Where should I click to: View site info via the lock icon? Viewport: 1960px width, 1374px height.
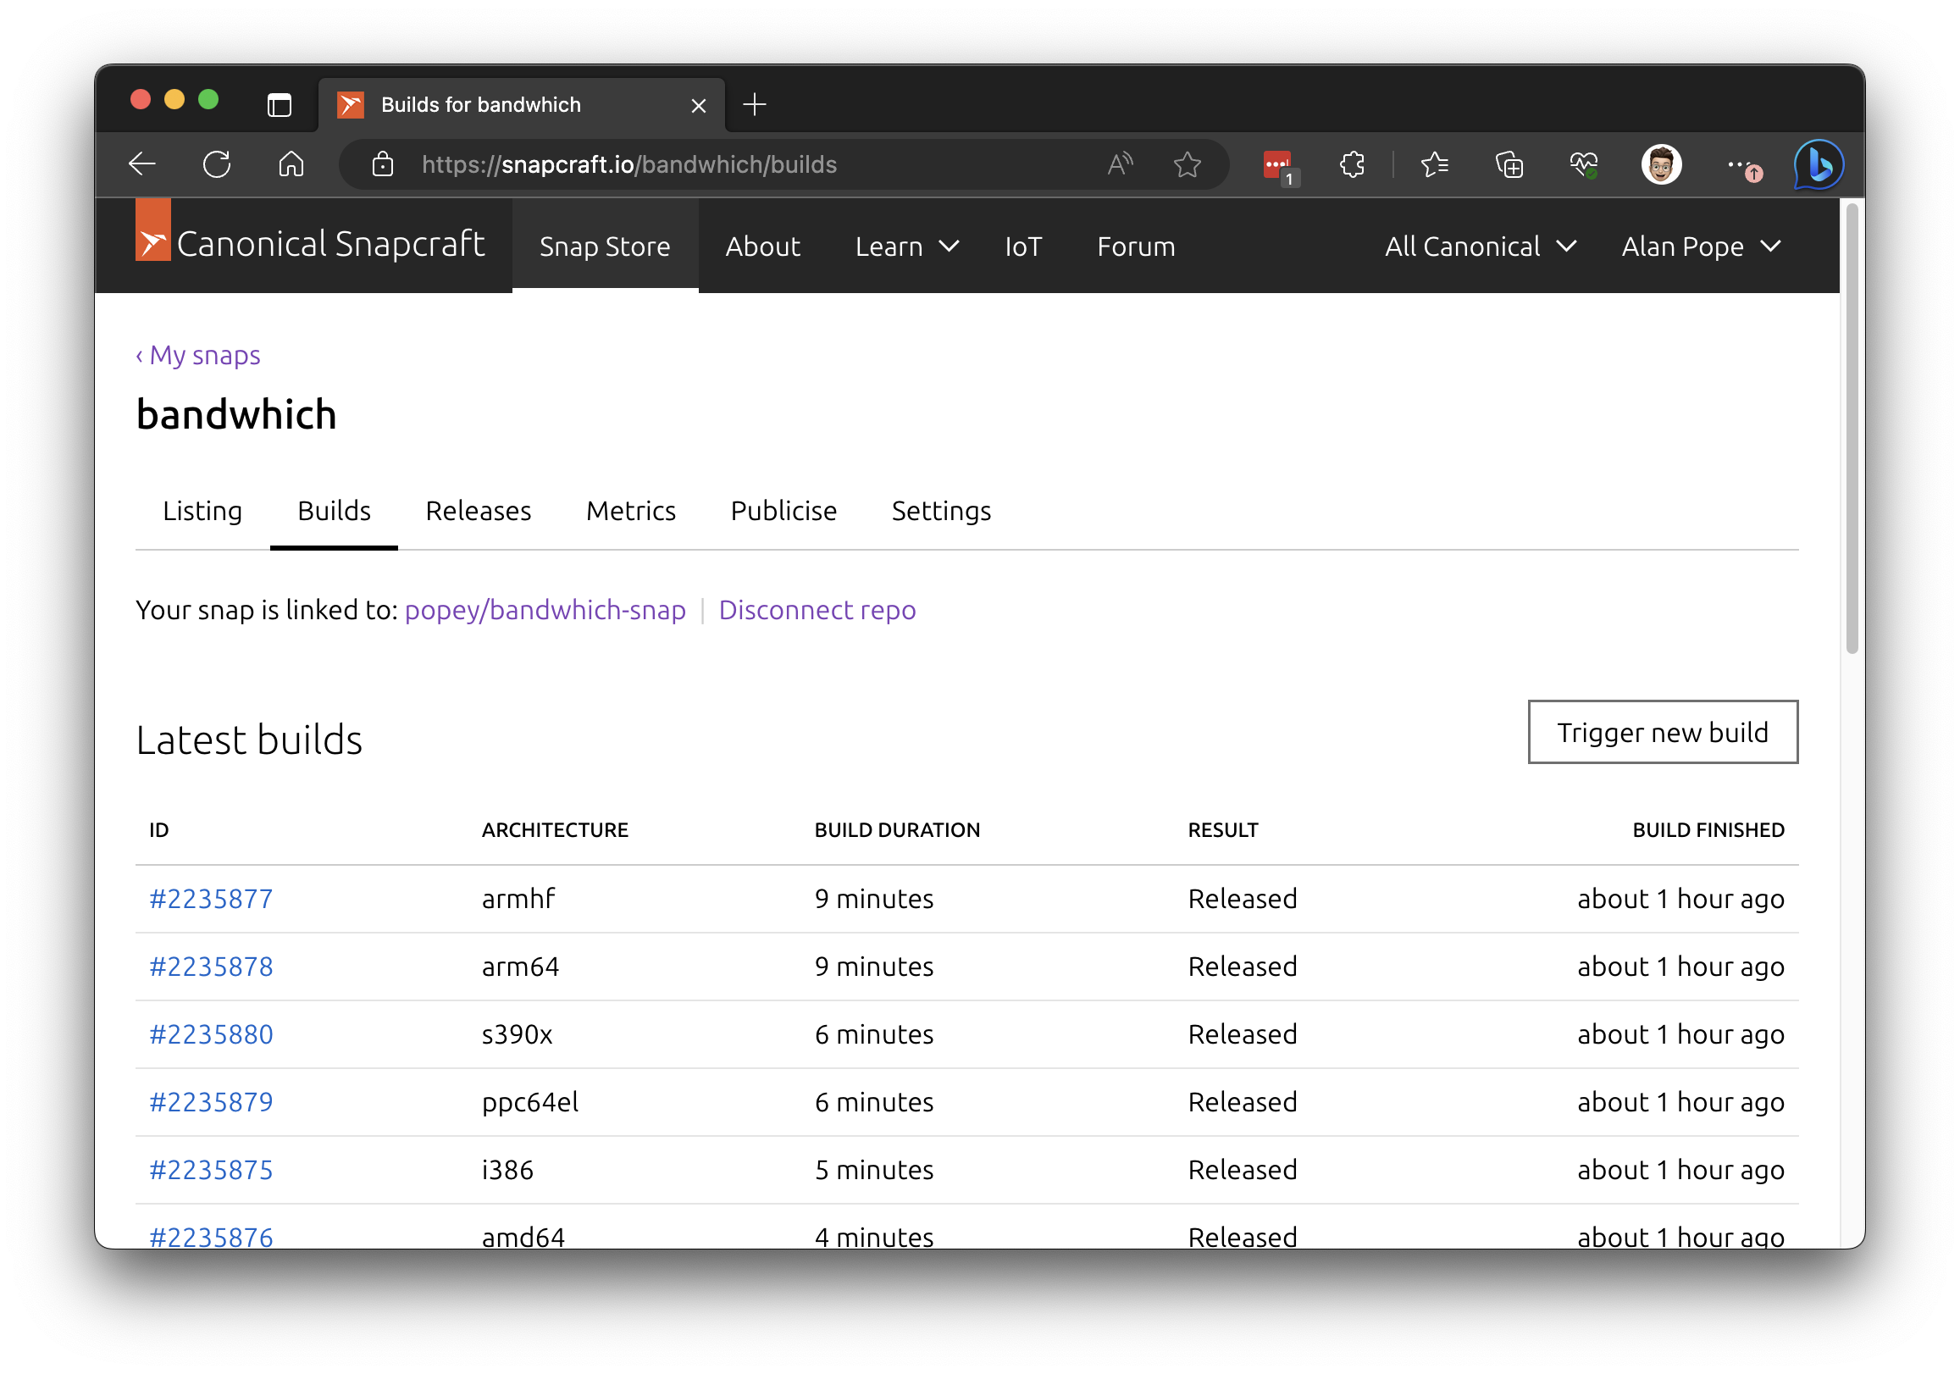click(383, 164)
